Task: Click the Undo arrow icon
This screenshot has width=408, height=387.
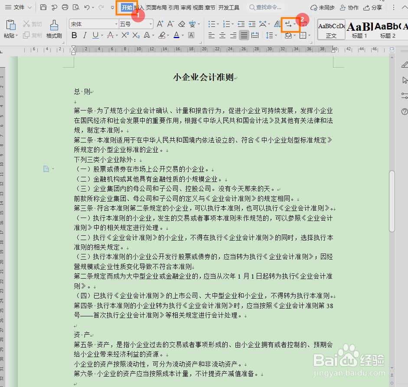Action: [87, 7]
